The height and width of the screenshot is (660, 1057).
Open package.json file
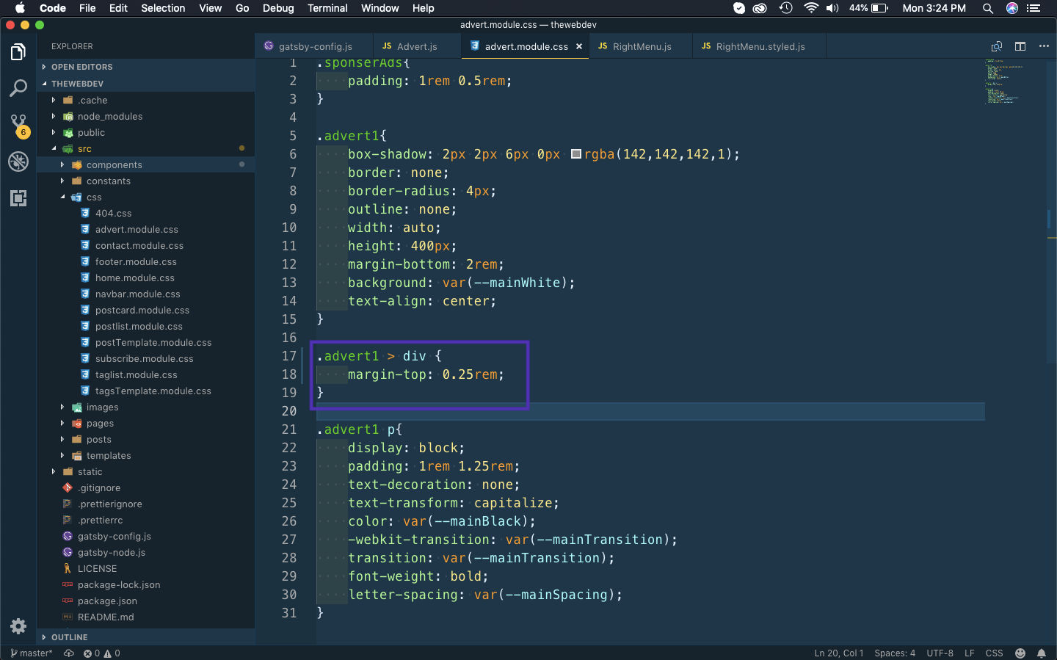[146, 601]
